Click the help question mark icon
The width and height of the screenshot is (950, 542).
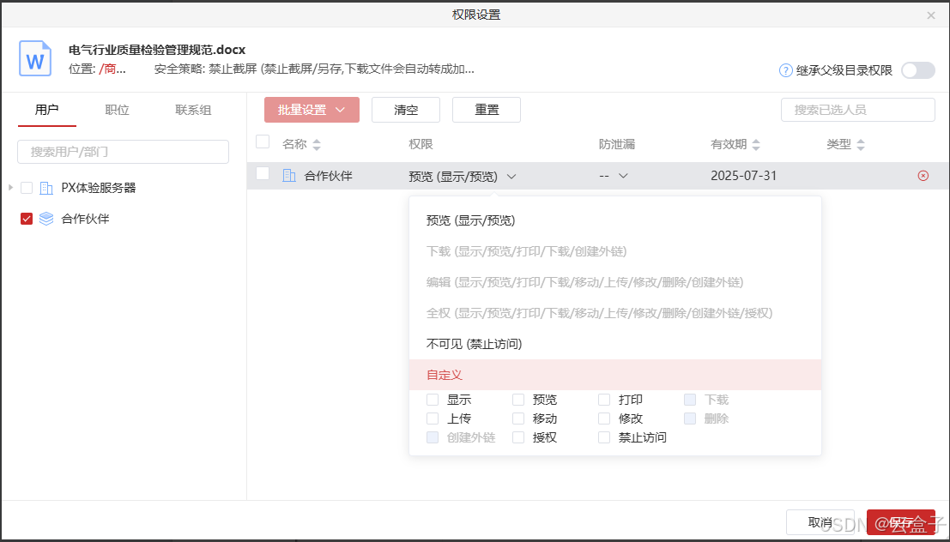coord(786,70)
